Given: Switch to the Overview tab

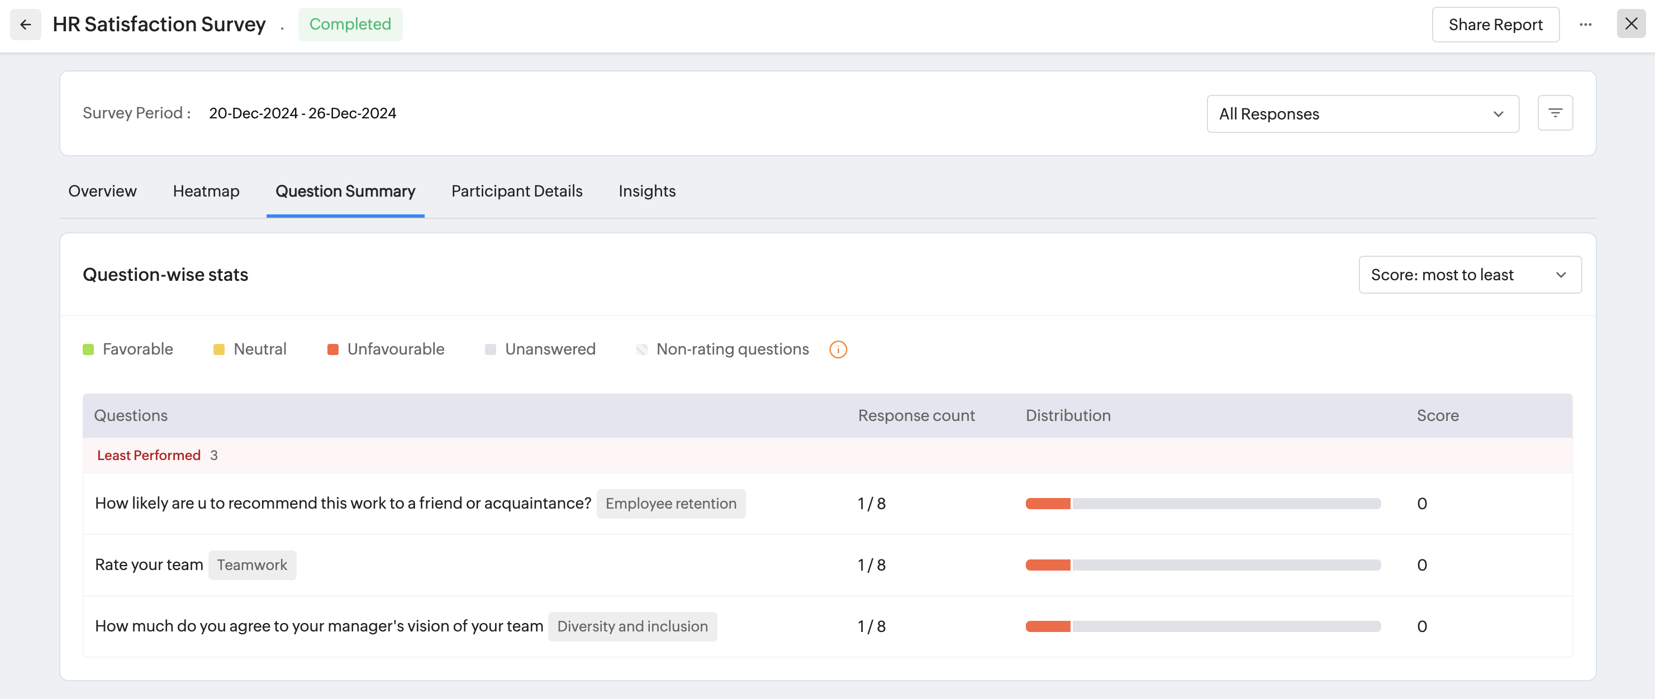Looking at the screenshot, I should pos(102,191).
